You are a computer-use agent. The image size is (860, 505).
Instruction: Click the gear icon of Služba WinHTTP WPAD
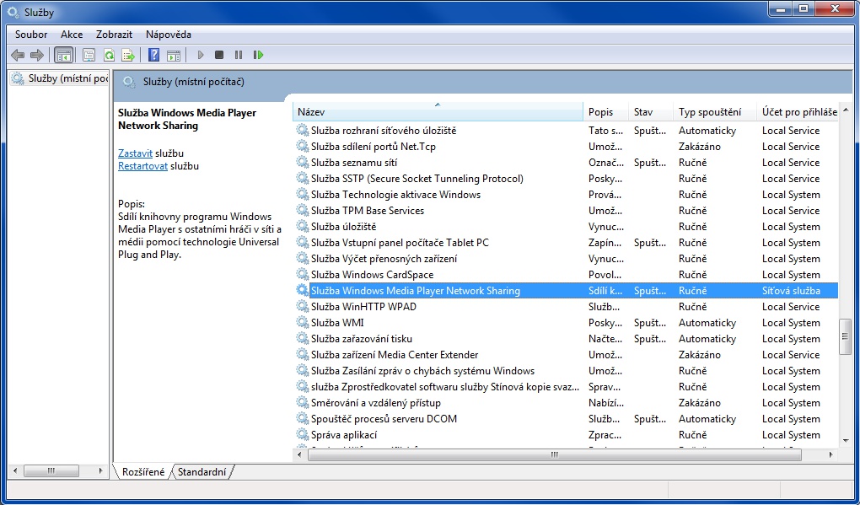302,306
